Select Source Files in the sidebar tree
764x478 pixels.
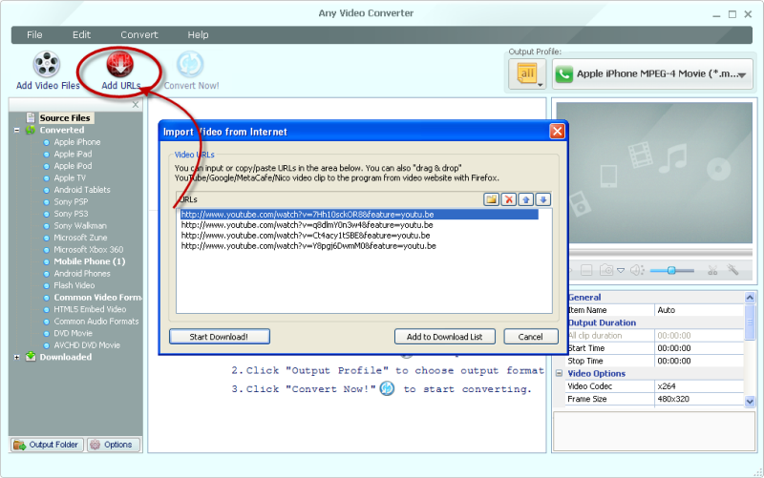[65, 117]
